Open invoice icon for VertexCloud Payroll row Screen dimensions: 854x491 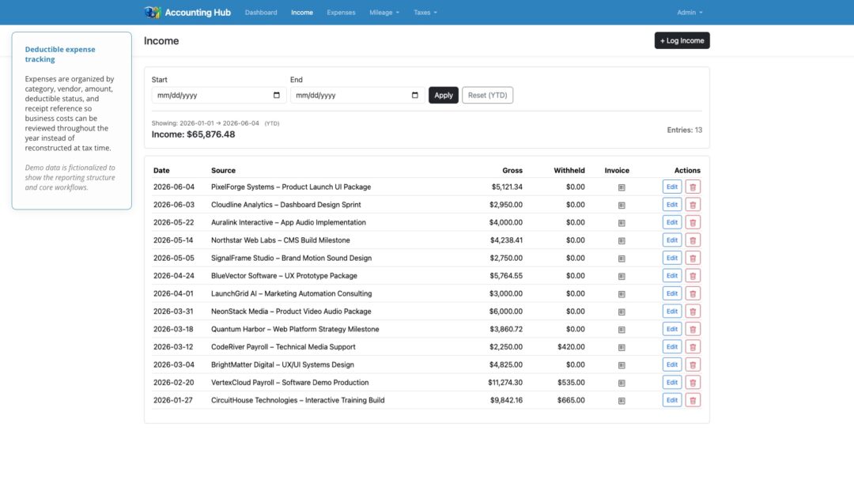[622, 383]
